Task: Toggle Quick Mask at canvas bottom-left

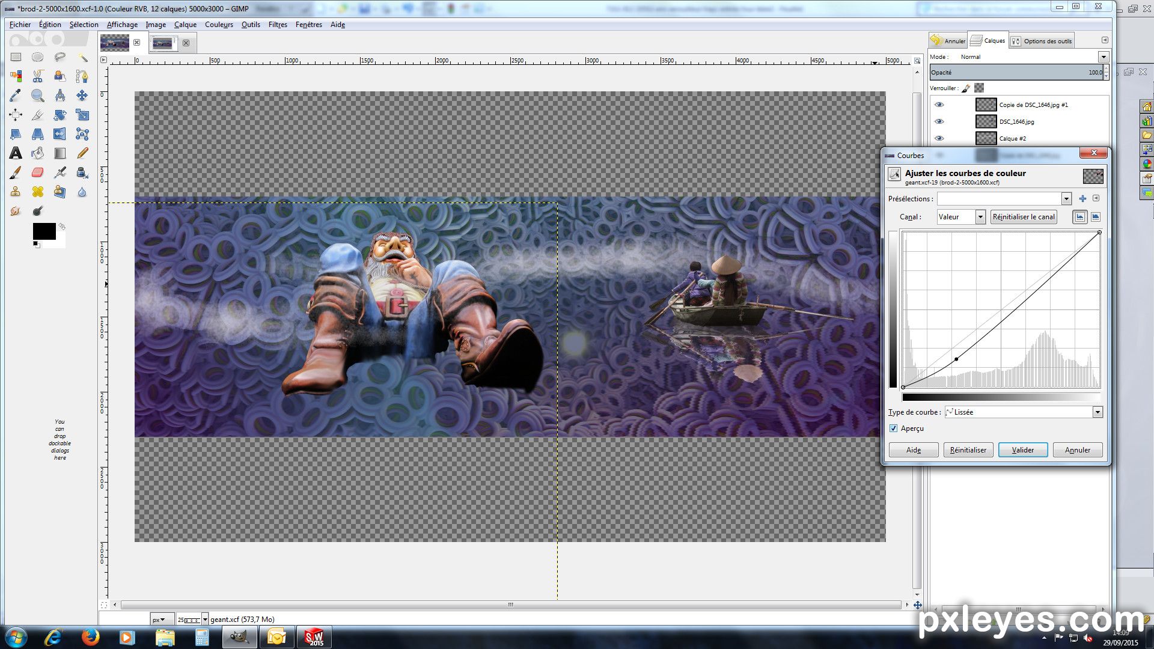Action: pos(103,605)
